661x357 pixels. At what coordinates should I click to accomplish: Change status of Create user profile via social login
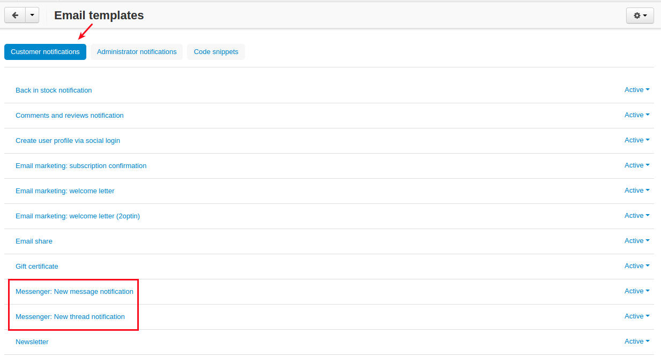[637, 140]
